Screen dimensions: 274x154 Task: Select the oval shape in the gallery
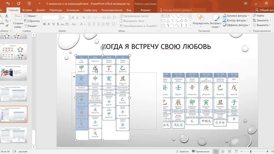click(186, 16)
